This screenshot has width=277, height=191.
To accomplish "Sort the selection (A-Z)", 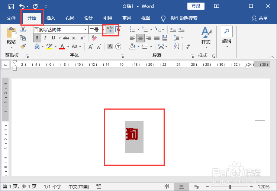I will point(177,46).
